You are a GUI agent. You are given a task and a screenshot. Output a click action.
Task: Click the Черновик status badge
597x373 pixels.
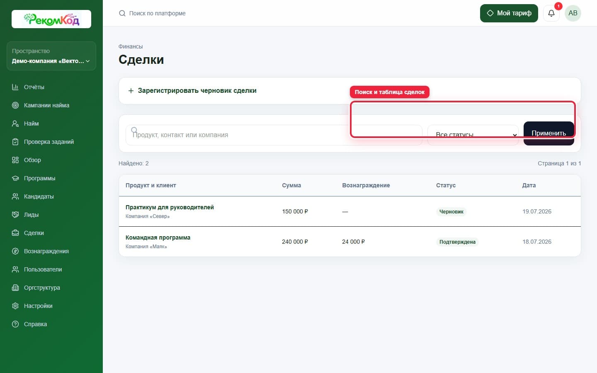point(451,212)
